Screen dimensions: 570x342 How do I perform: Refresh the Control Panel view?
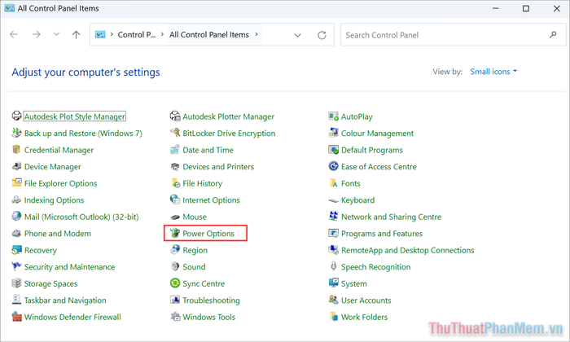click(322, 35)
